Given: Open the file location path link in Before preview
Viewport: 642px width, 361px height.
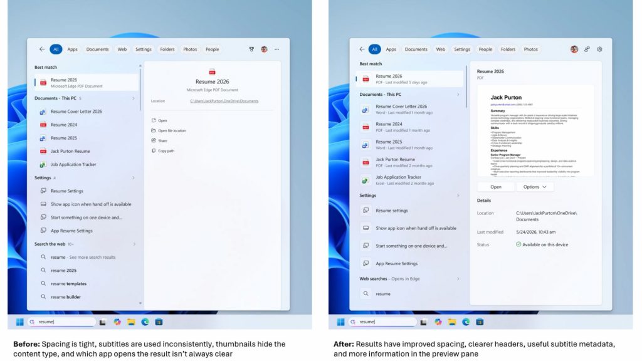Looking at the screenshot, I should (x=224, y=101).
